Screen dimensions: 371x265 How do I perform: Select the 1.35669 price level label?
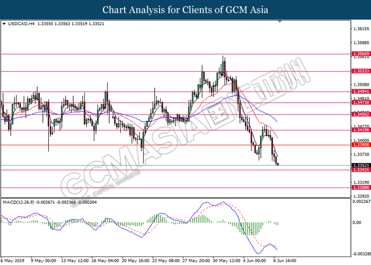361,54
